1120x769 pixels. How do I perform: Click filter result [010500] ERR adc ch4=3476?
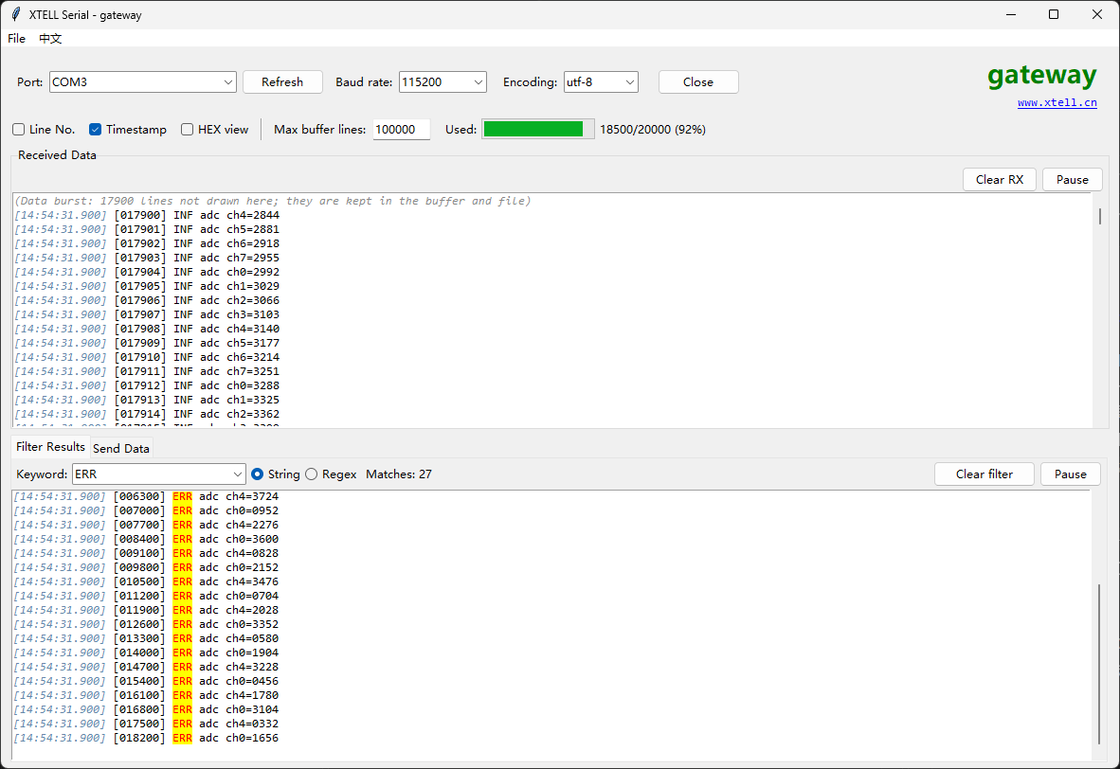coord(147,581)
